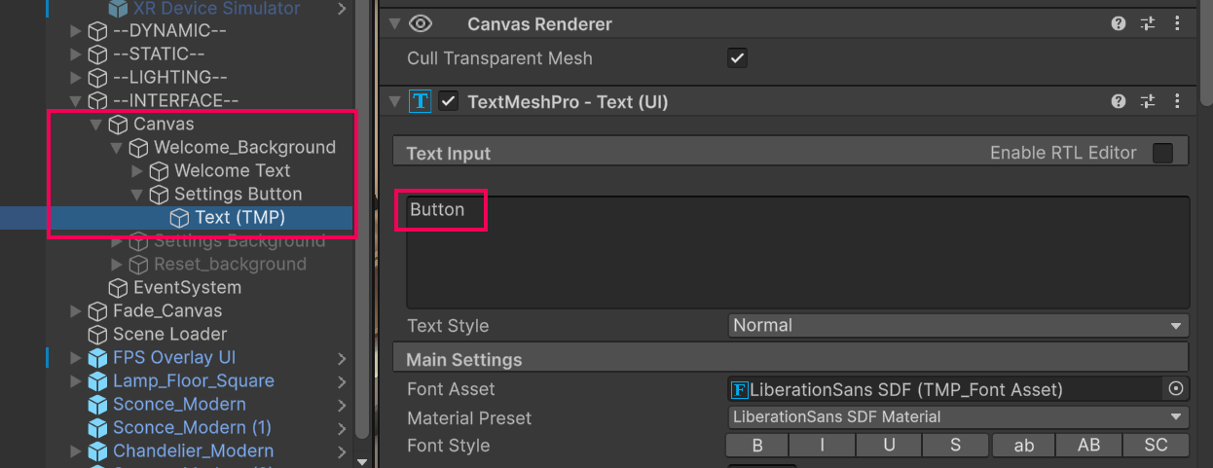Click the Text Input field

point(796,253)
